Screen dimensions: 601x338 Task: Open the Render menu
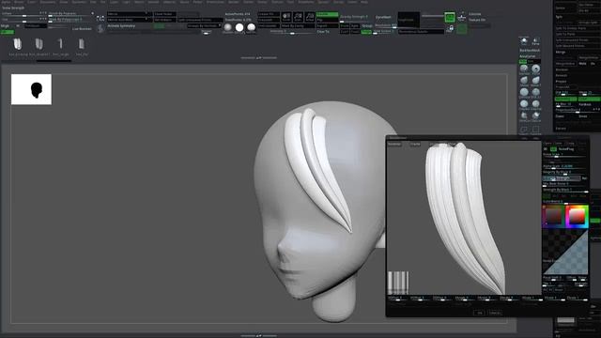233,2
